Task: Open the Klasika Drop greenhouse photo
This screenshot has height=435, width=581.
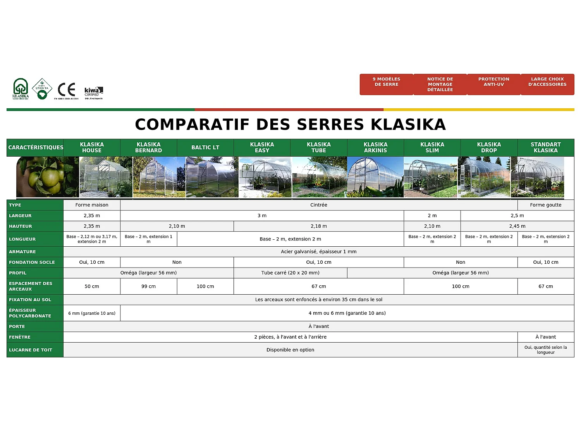Action: (484, 177)
